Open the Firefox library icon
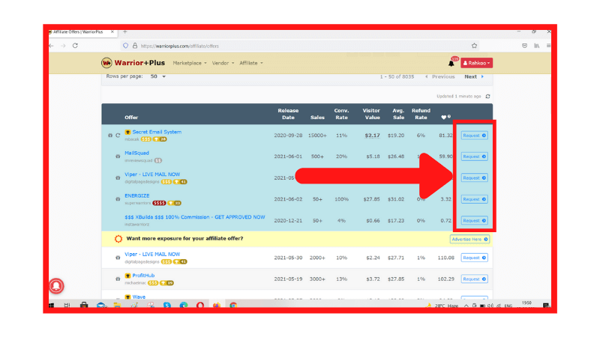 [x=537, y=46]
